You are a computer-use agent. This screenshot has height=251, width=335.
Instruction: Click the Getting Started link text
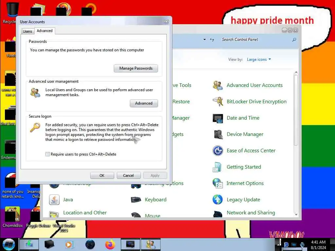click(x=244, y=167)
